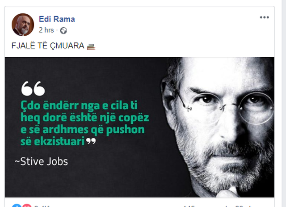The height and width of the screenshot is (207, 286).
Task: Click the red Love reaction icon
Action: click(x=27, y=206)
